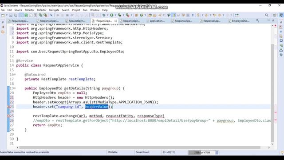Image resolution: width=284 pixels, height=160 pixels.
Task: Click the selected headerValue text
Action: click(x=97, y=107)
